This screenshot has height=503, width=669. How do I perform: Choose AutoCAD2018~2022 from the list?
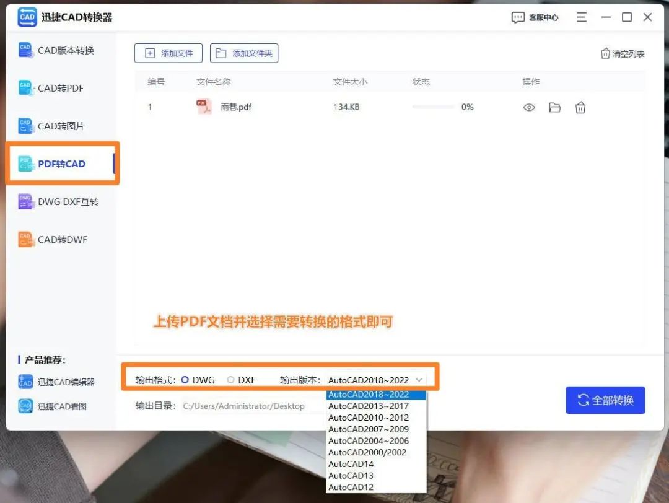coord(377,395)
